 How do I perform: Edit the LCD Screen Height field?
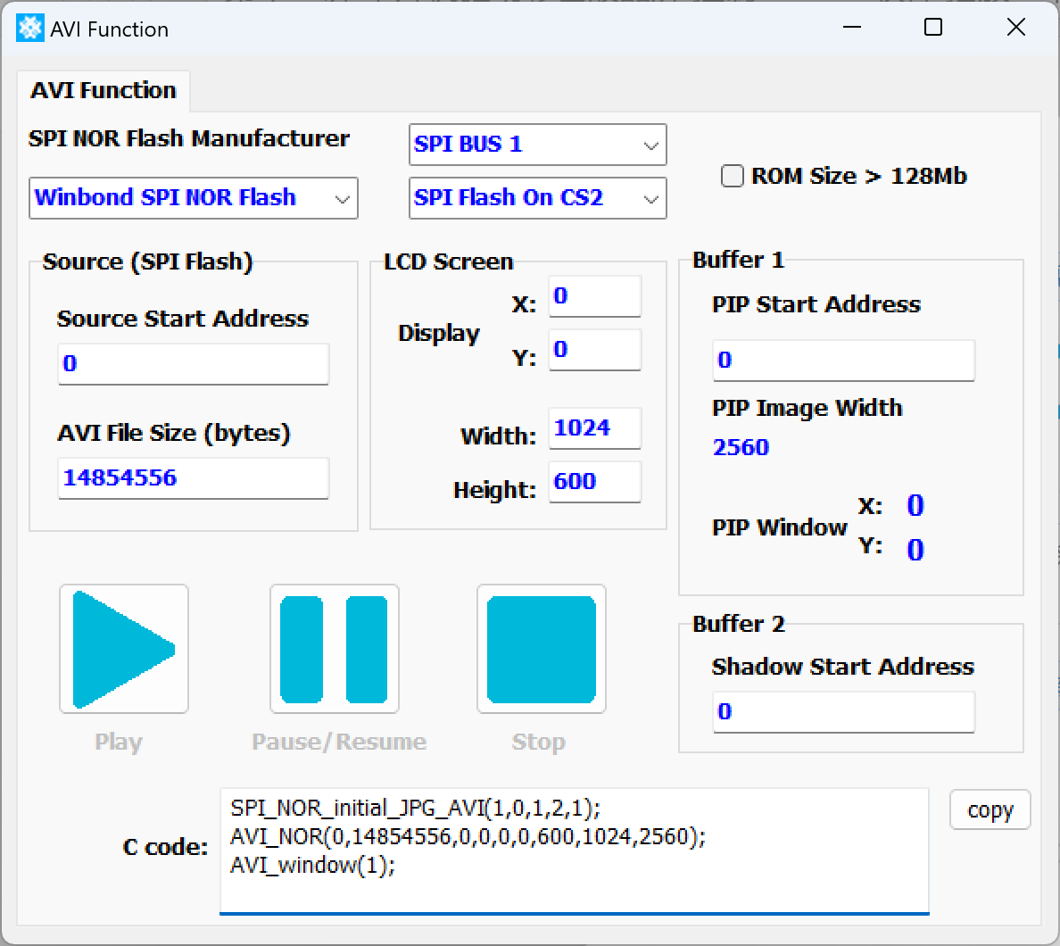click(594, 482)
